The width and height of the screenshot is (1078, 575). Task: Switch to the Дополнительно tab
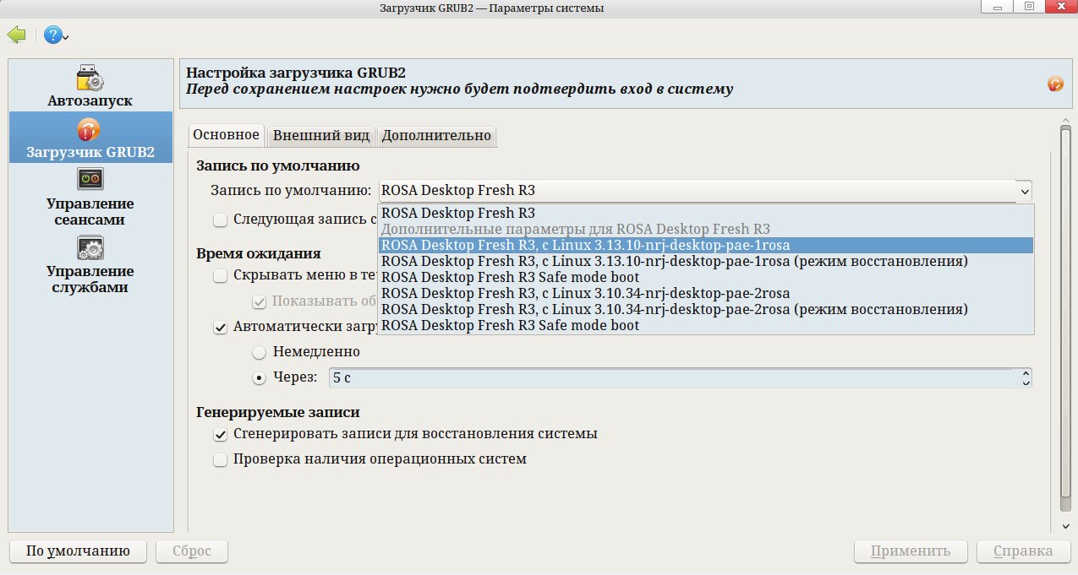pyautogui.click(x=436, y=136)
